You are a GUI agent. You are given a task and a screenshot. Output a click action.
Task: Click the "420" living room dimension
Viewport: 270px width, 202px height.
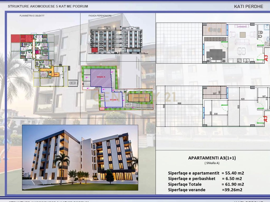[x=243, y=99]
